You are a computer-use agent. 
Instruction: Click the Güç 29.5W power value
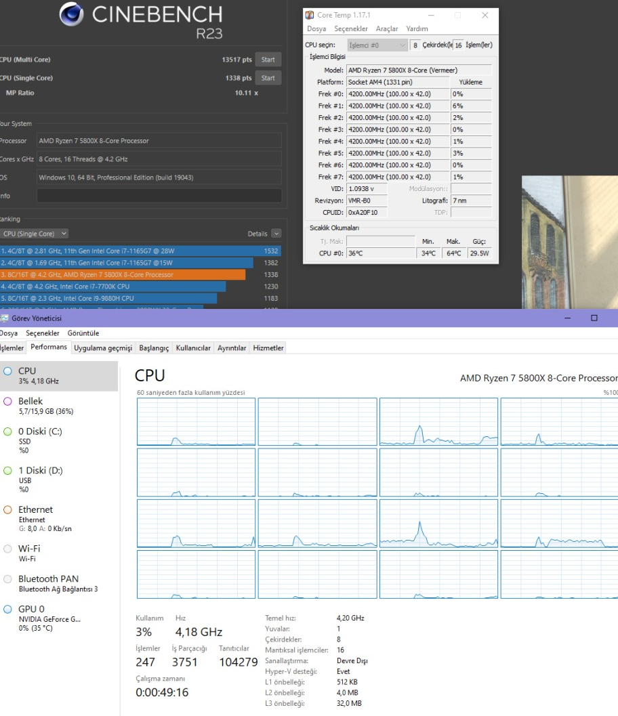coord(480,253)
